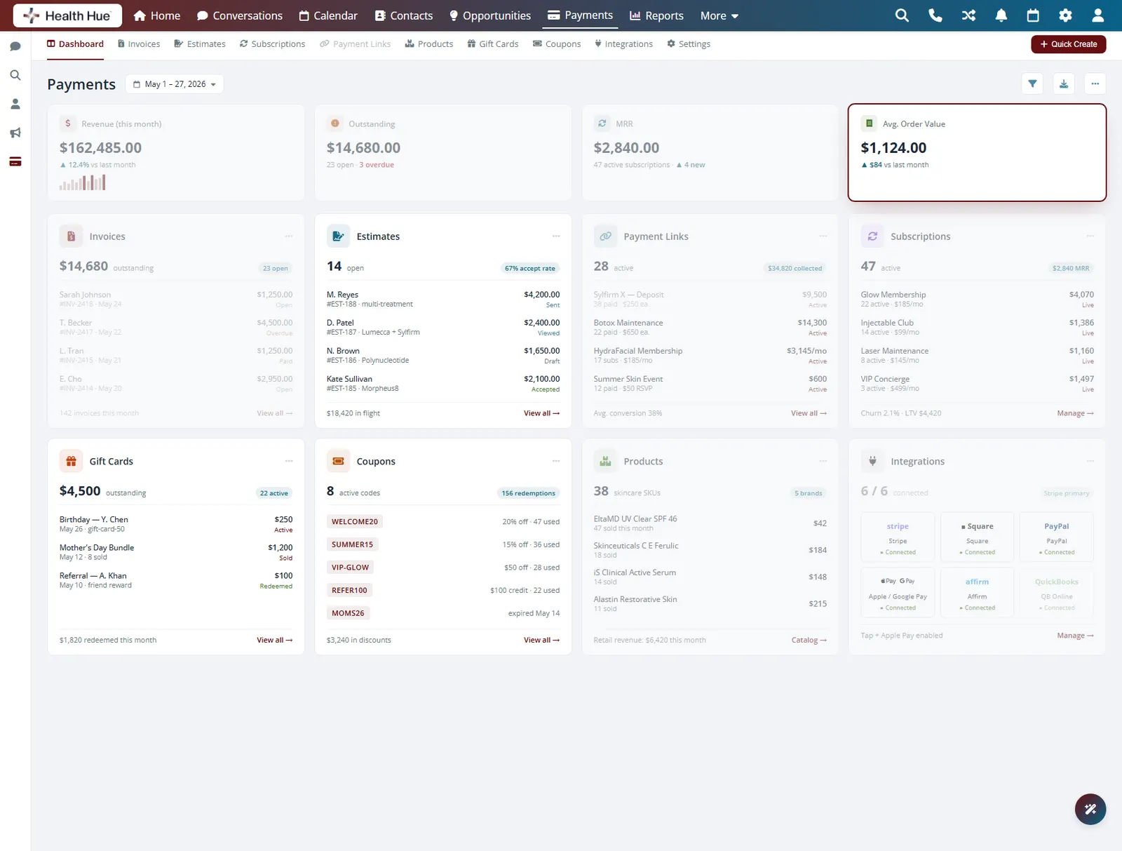The image size is (1122, 851).
Task: Switch to Invoices sub-tab
Action: (139, 43)
